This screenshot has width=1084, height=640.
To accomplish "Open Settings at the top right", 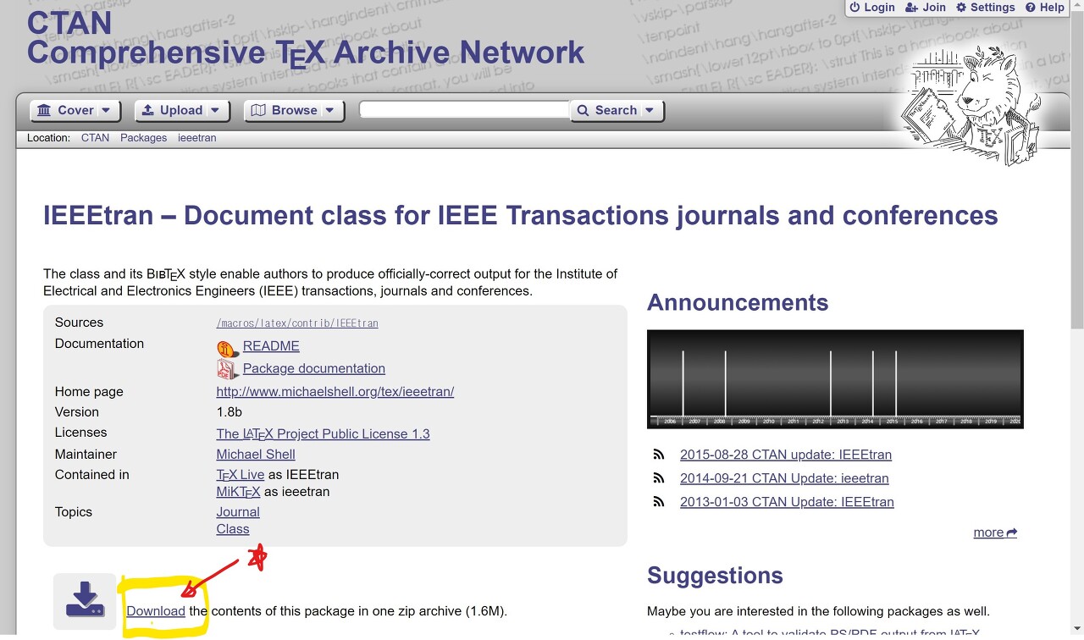I will click(986, 7).
